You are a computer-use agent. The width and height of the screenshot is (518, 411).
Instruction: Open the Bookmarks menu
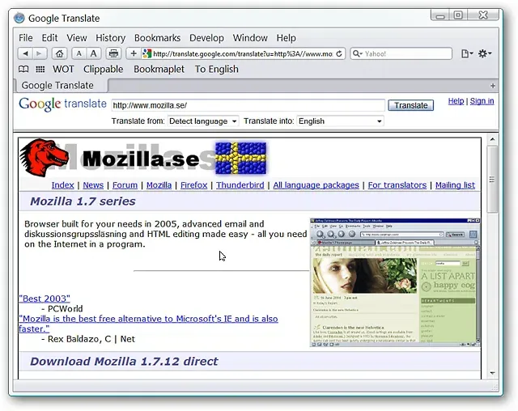(157, 37)
